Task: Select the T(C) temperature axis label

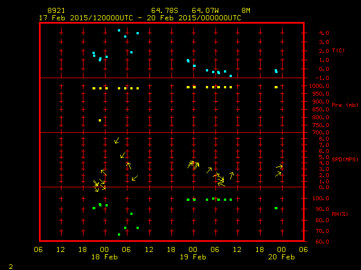Action: click(x=338, y=51)
